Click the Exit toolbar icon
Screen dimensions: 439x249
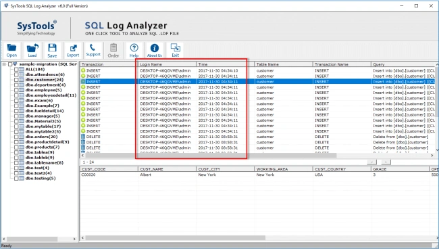[x=176, y=51]
